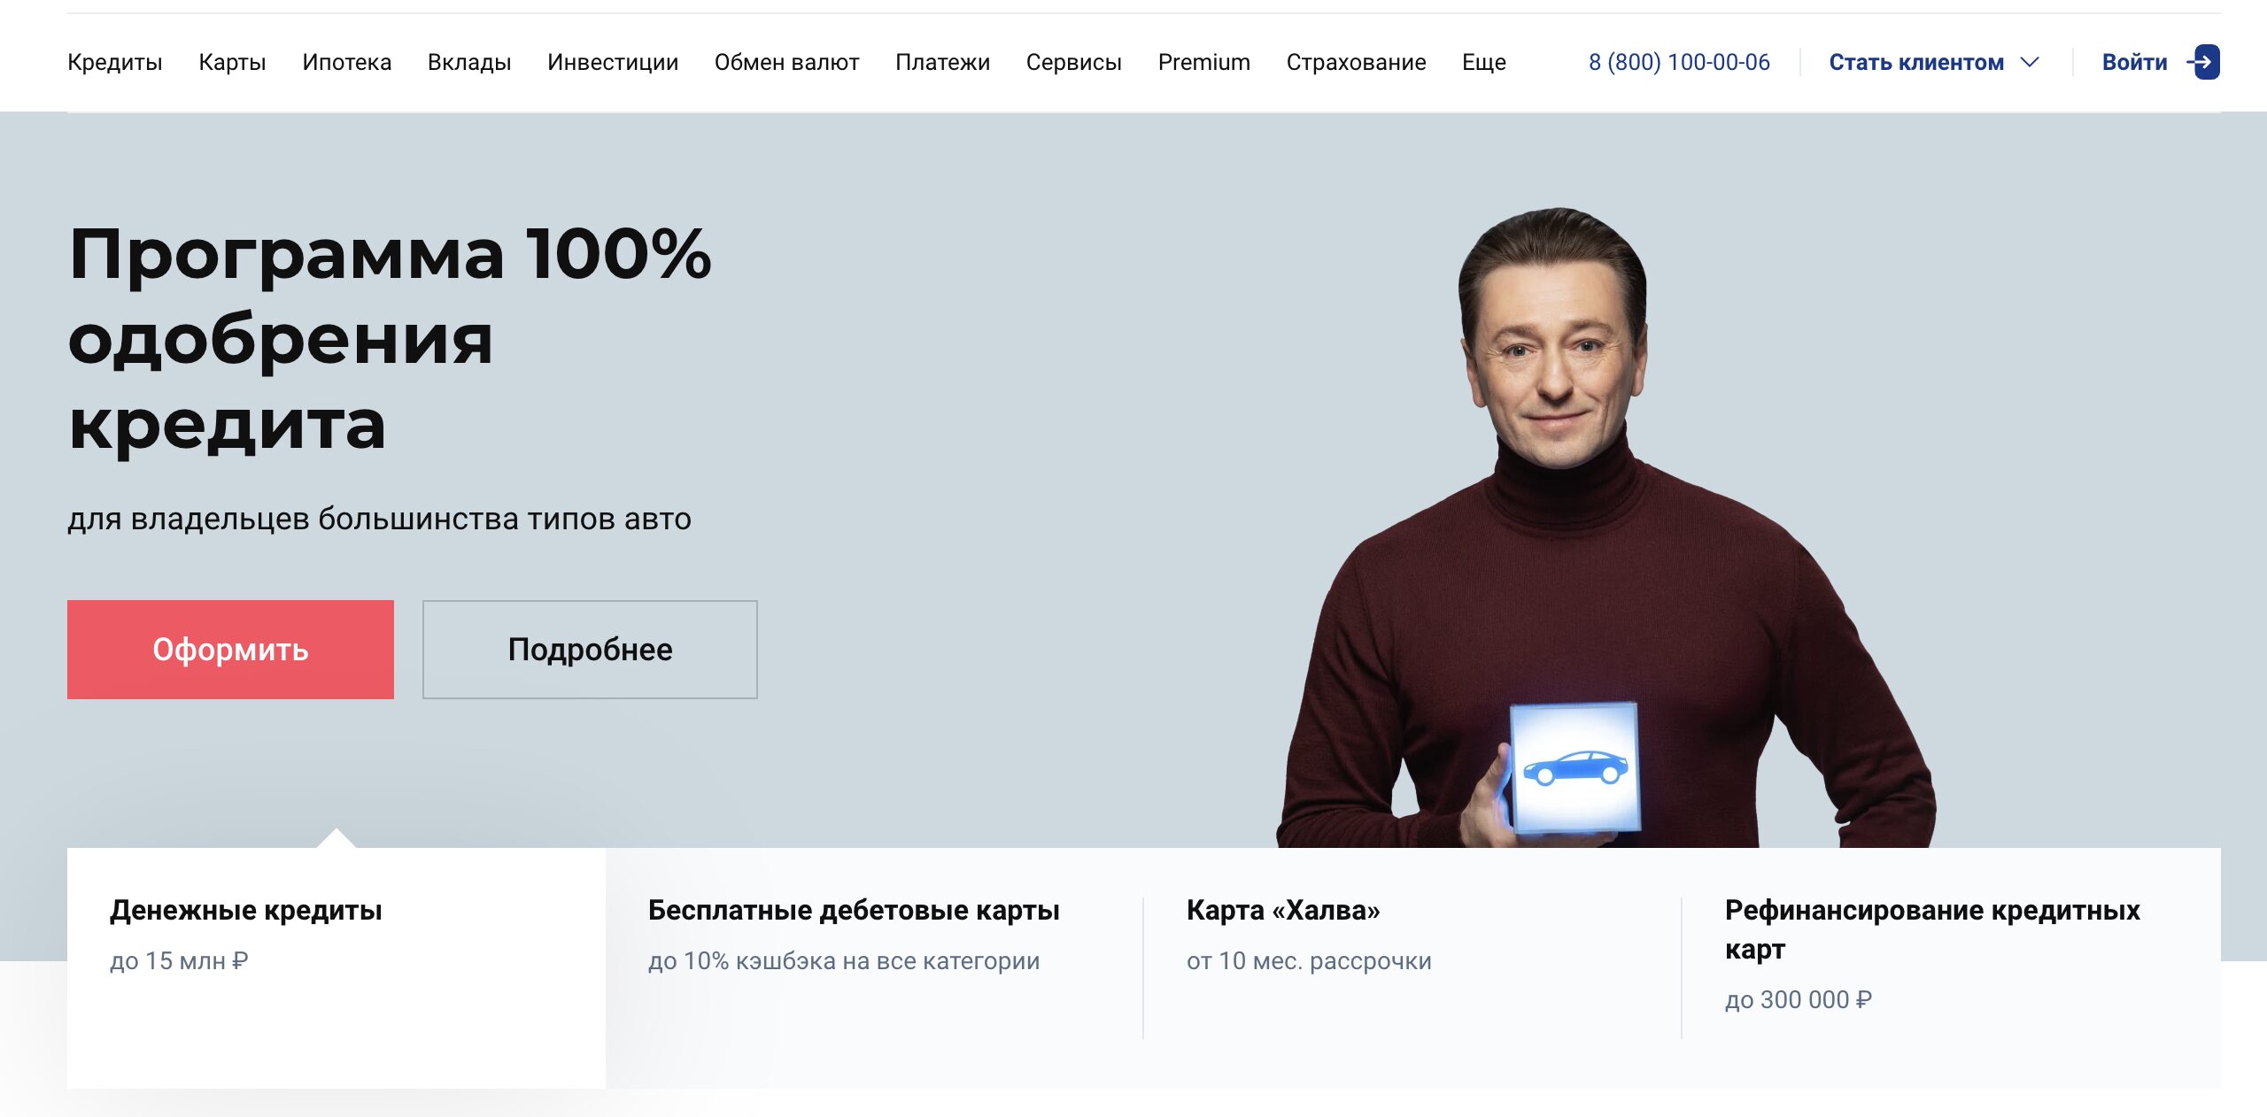Viewport: 2267px width, 1117px height.
Task: Click the Подробнее button
Action: 590,650
